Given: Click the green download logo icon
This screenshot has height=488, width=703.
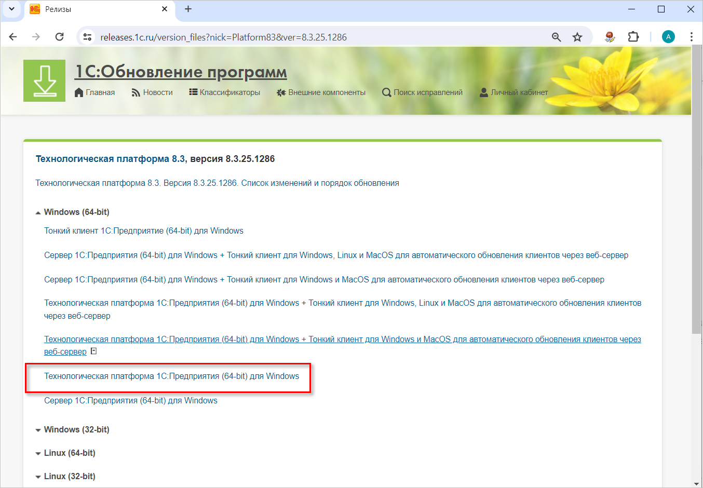Looking at the screenshot, I should pos(45,80).
